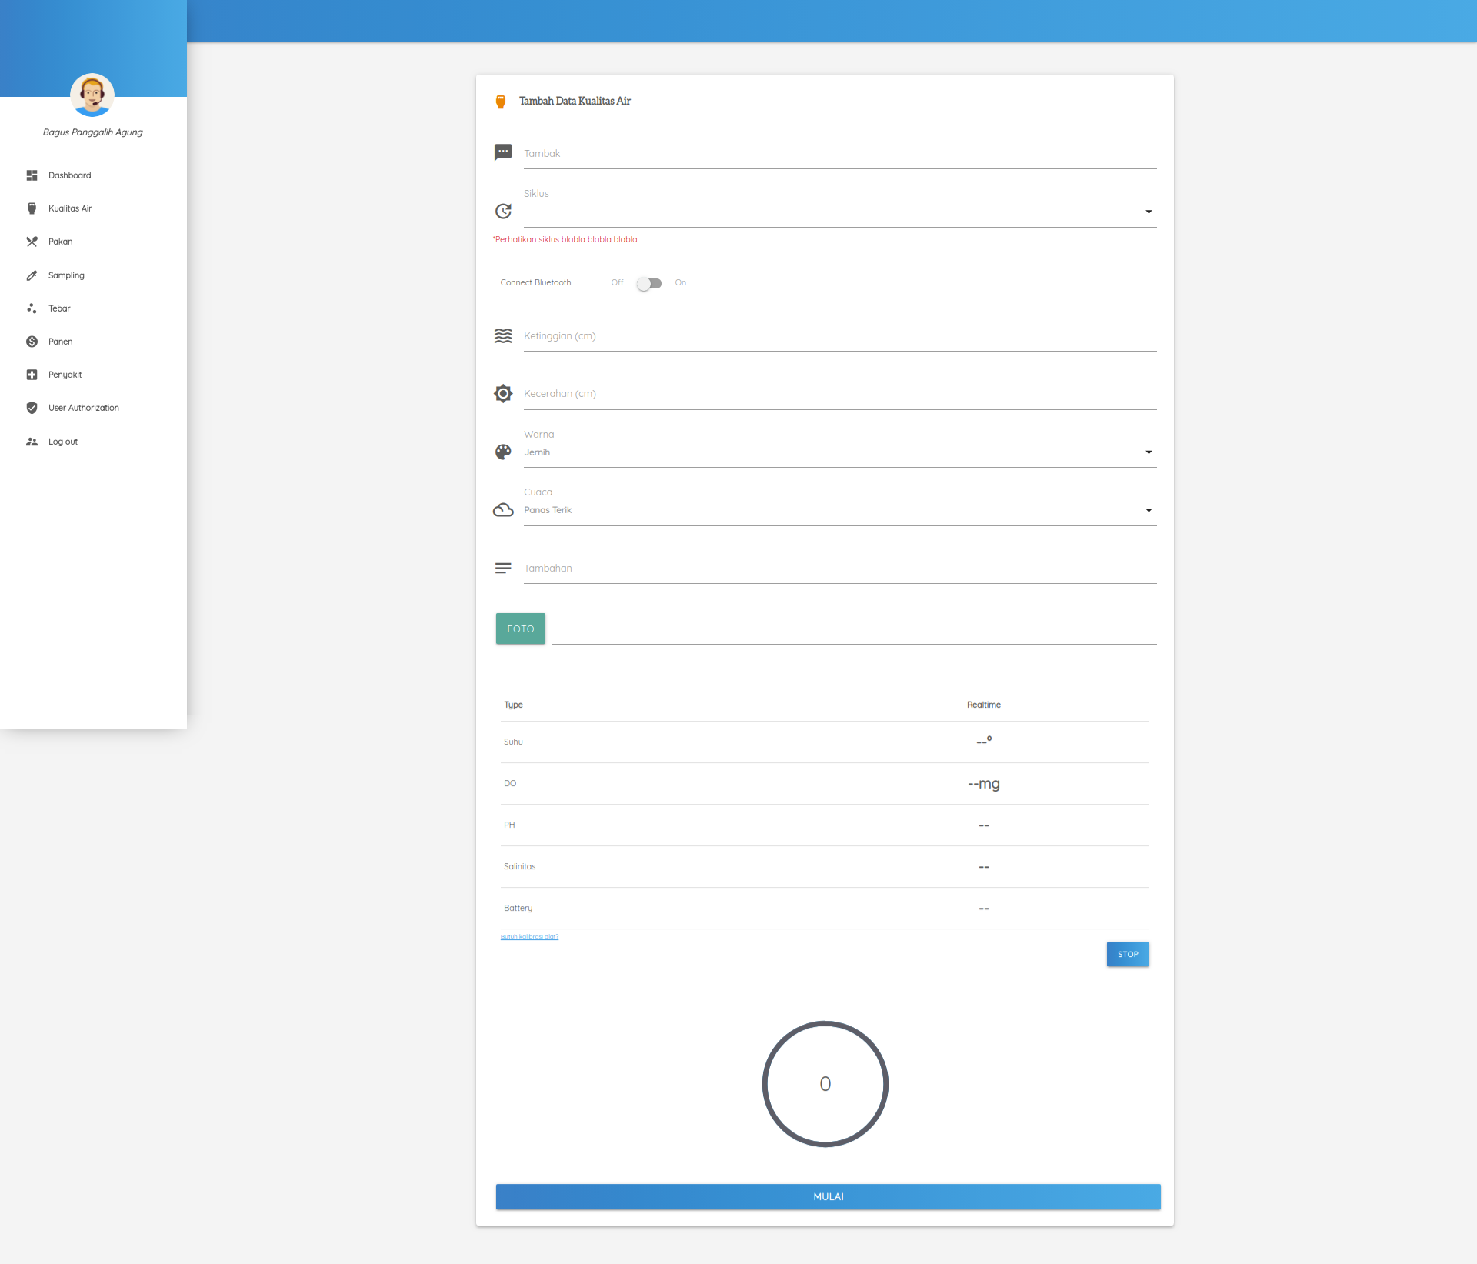Toggle the Connect Bluetooth switch
This screenshot has width=1477, height=1264.
[x=648, y=283]
